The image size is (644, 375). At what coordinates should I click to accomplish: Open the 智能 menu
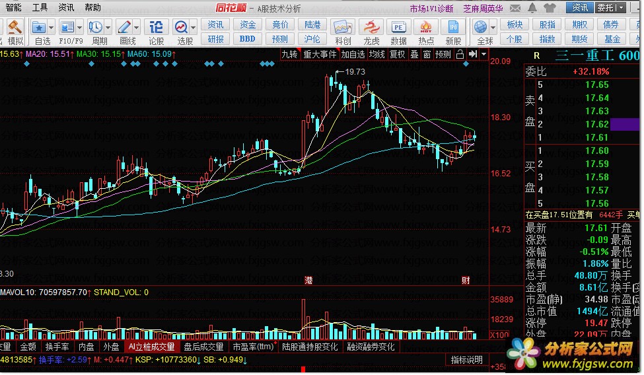point(13,7)
